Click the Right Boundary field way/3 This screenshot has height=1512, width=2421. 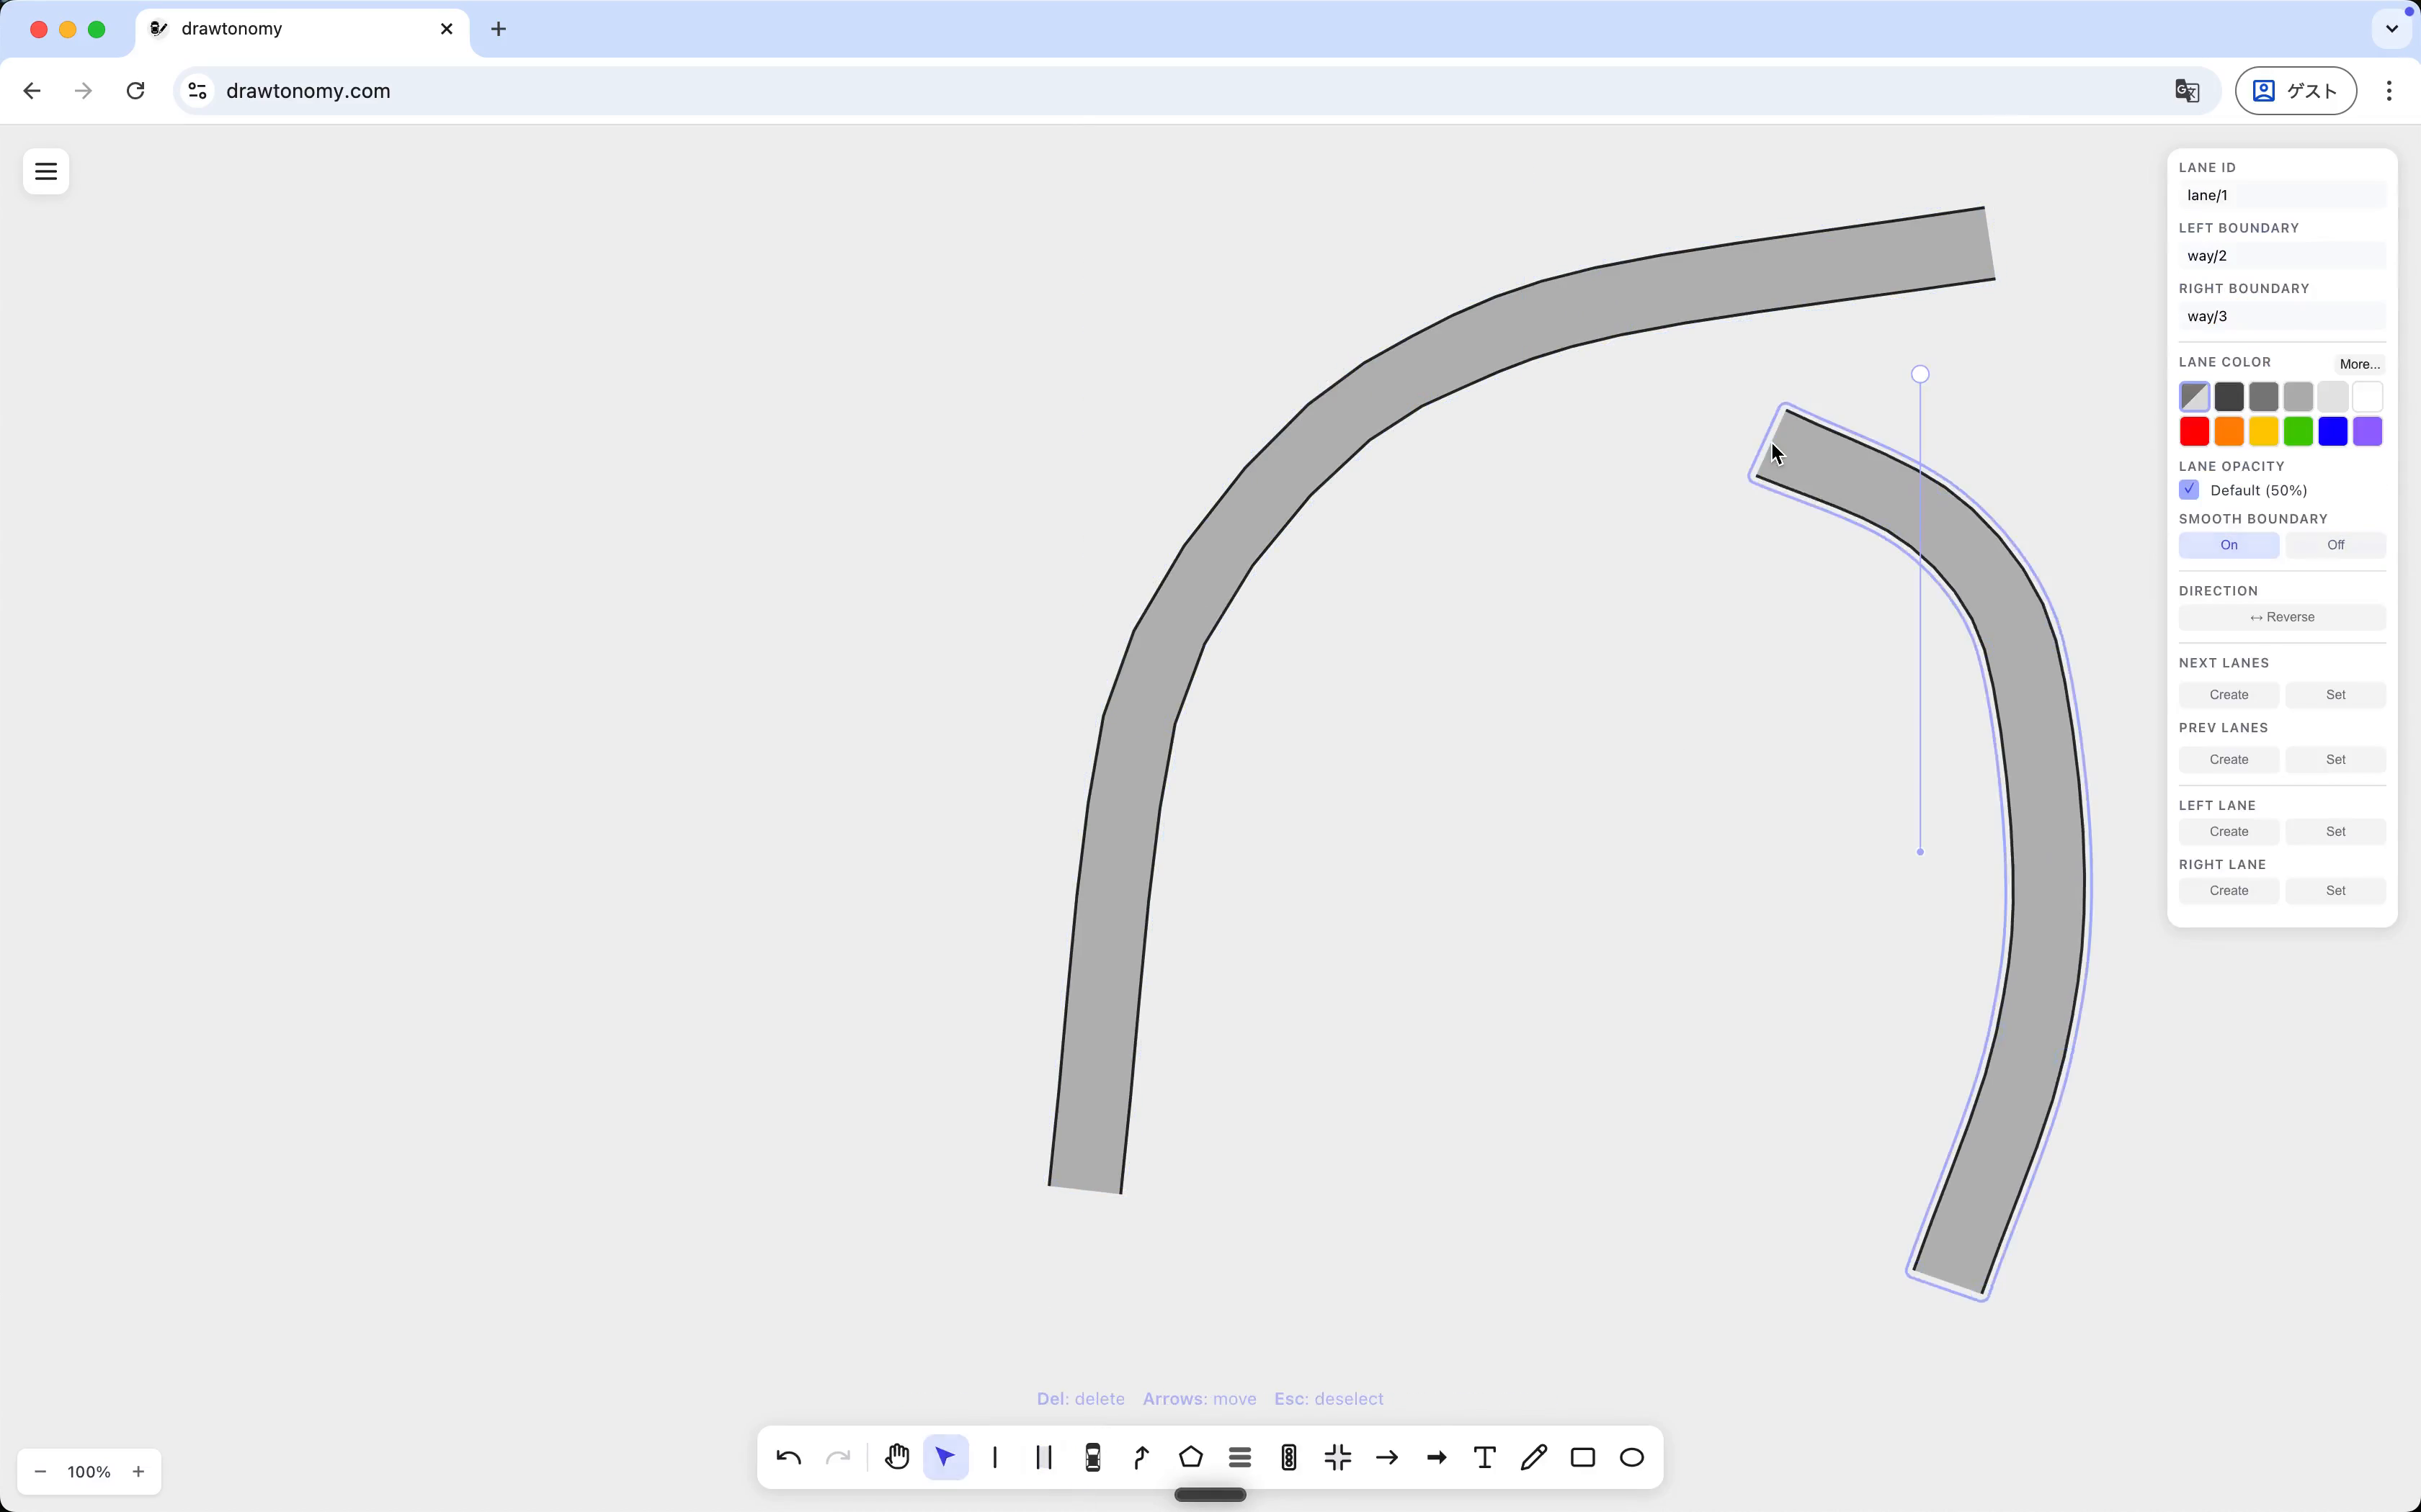click(2282, 316)
